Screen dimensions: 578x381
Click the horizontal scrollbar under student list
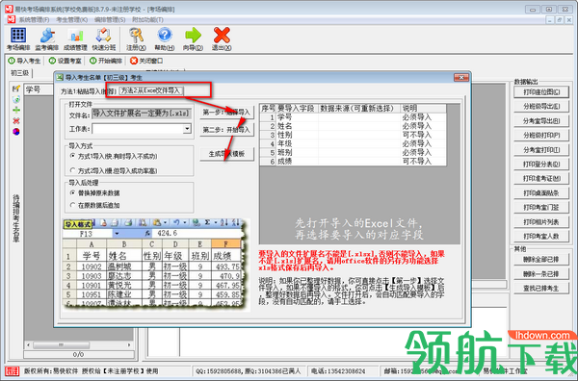click(79, 345)
